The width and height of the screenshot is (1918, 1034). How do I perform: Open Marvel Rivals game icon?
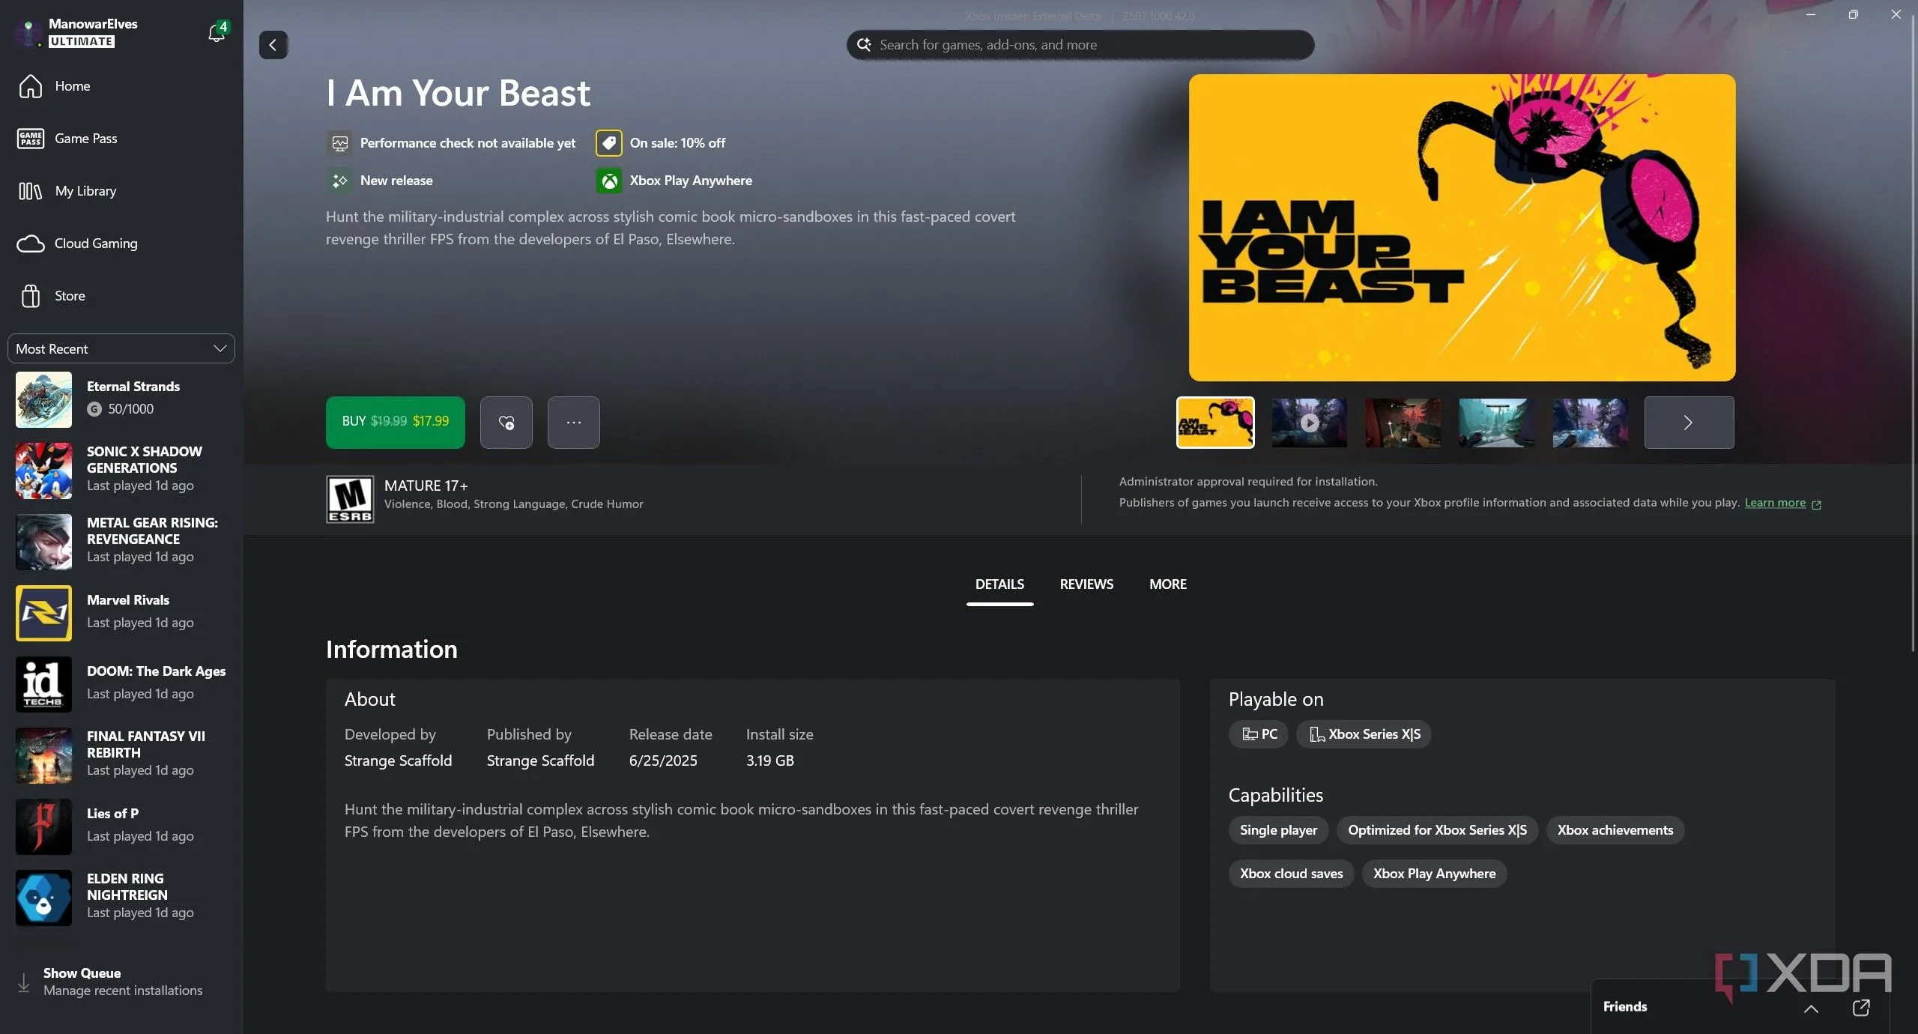(x=43, y=614)
